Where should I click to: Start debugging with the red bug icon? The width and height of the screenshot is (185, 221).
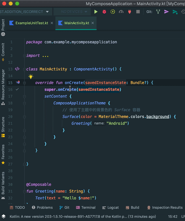tap(104, 12)
